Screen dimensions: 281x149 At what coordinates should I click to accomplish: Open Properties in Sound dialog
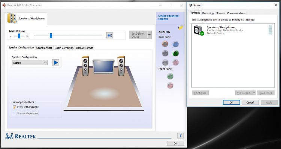tap(266, 93)
